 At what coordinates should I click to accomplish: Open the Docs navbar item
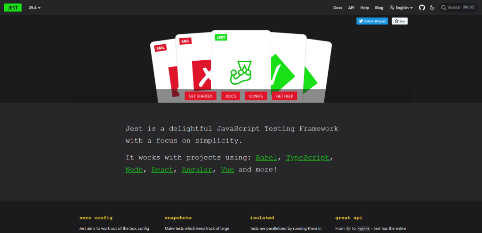coord(337,8)
